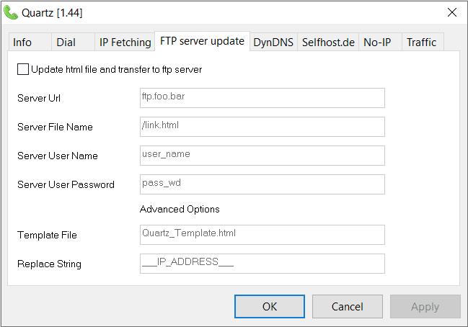Select the Server User Password field

pyautogui.click(x=262, y=184)
